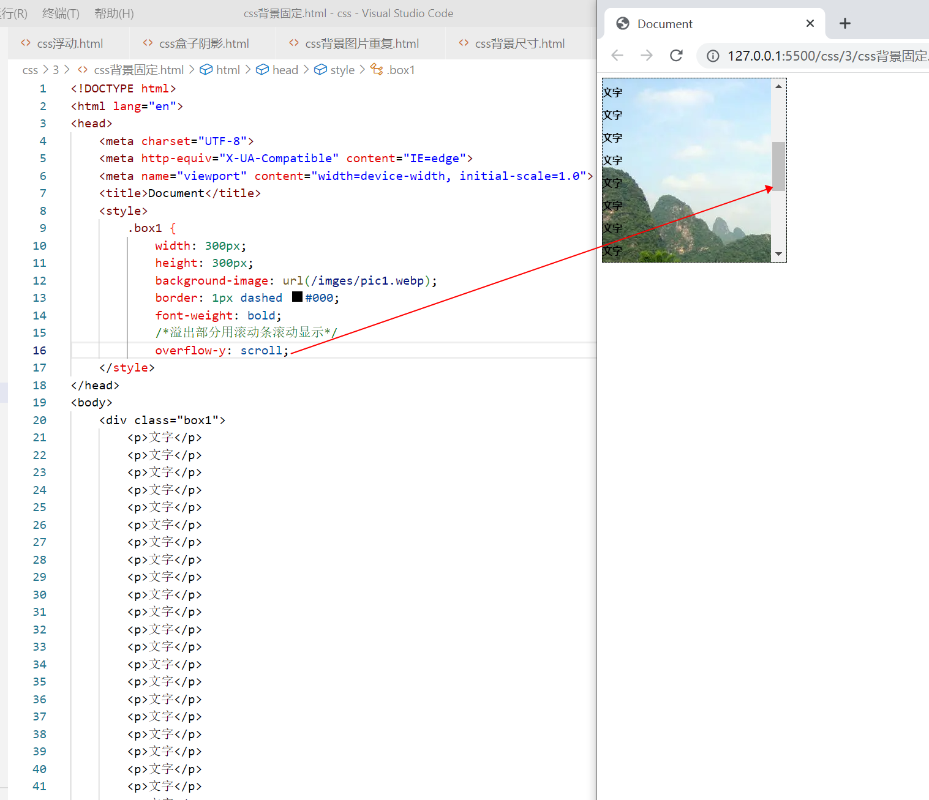929x800 pixels.
Task: Click the comment 溢出部分用滚动条滚动显示
Action: coord(246,332)
